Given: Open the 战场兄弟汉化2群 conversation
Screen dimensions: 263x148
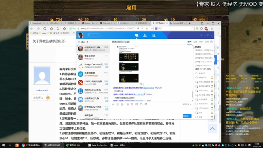Looking at the screenshot, I should (93, 49).
